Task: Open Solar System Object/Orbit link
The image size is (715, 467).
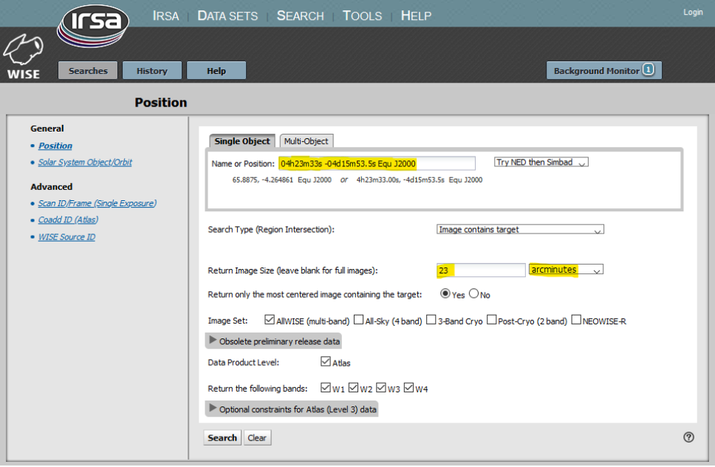Action: (85, 162)
